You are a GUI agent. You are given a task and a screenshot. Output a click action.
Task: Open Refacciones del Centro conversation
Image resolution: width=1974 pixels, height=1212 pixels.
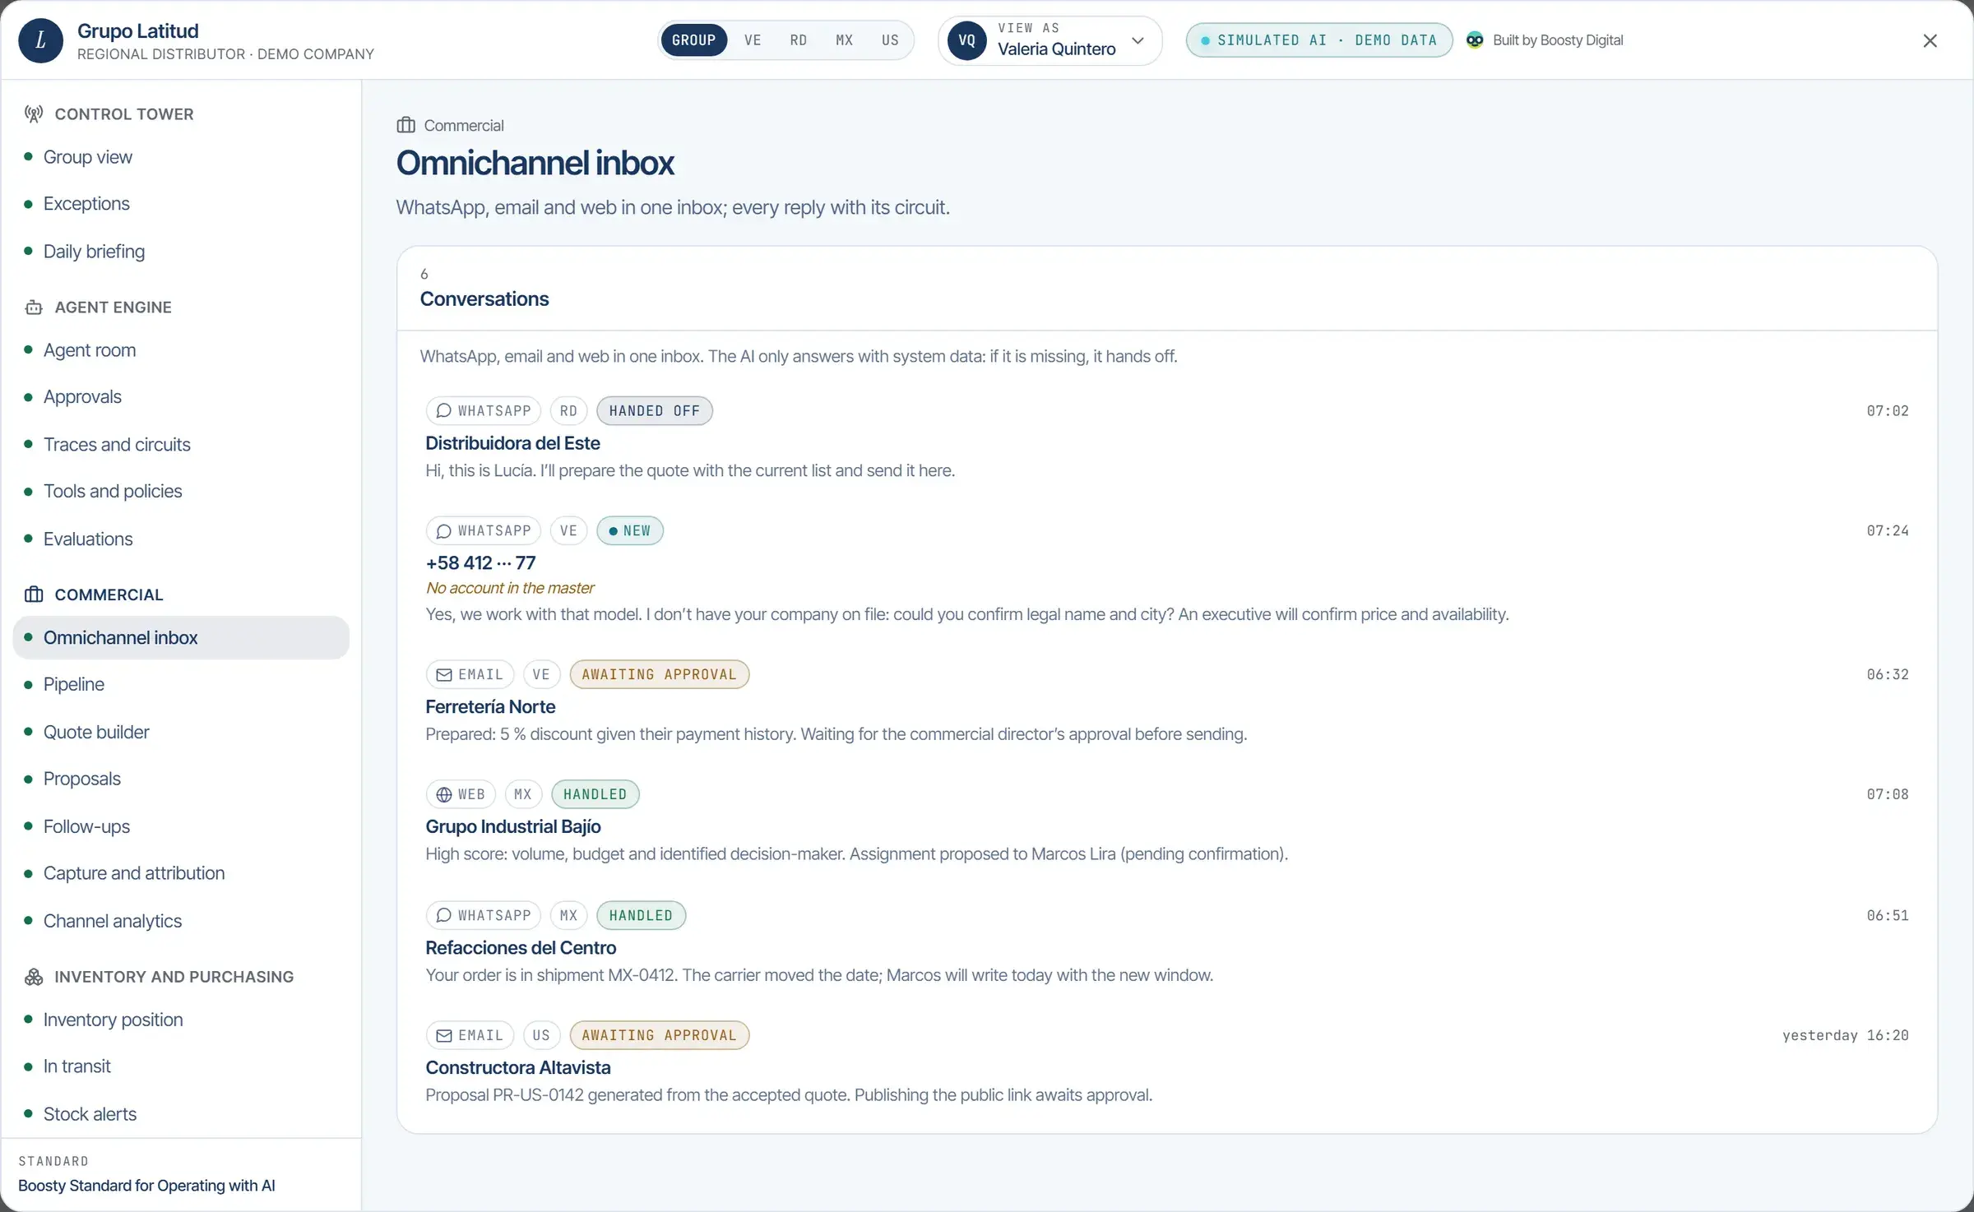pos(1167,945)
